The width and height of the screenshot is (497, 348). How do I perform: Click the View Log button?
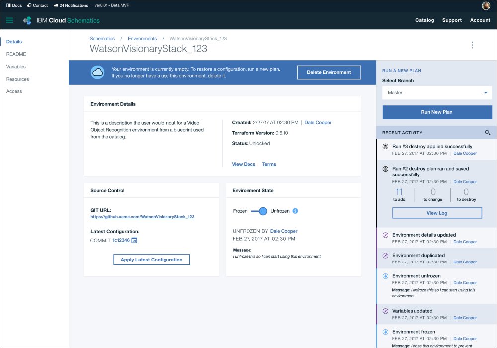(437, 213)
